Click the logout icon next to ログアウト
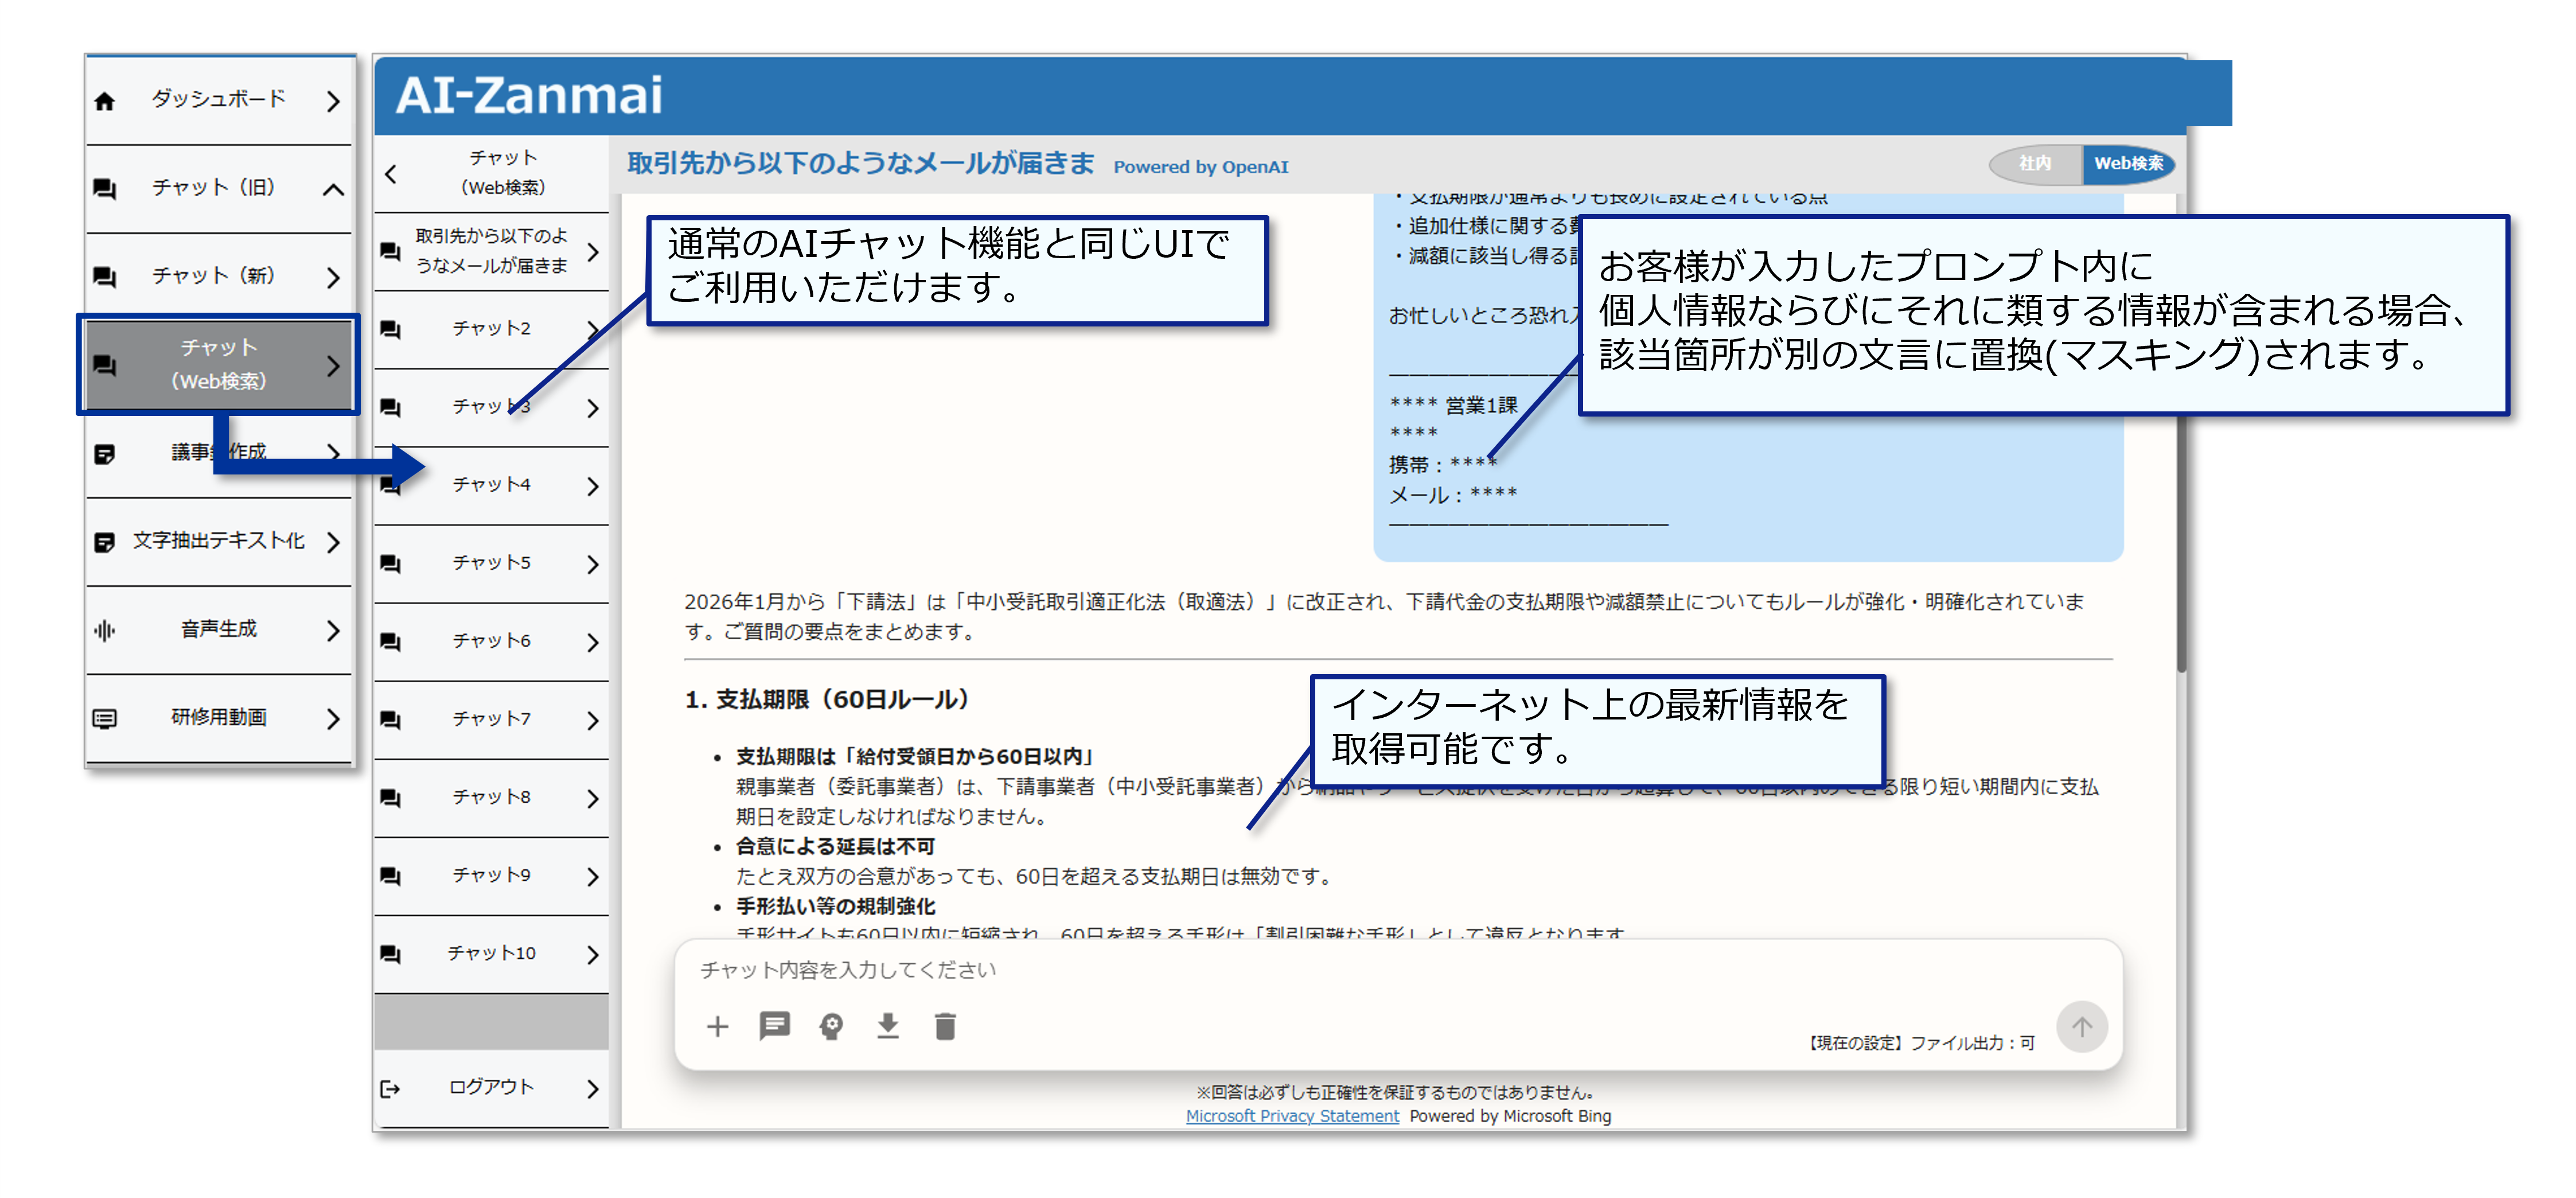2576x1198 pixels. tap(390, 1088)
